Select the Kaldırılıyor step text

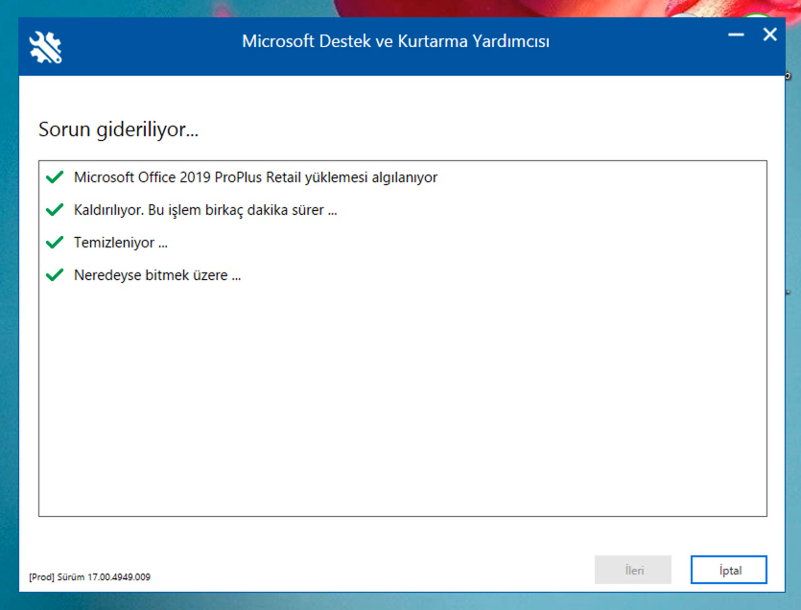[x=204, y=210]
